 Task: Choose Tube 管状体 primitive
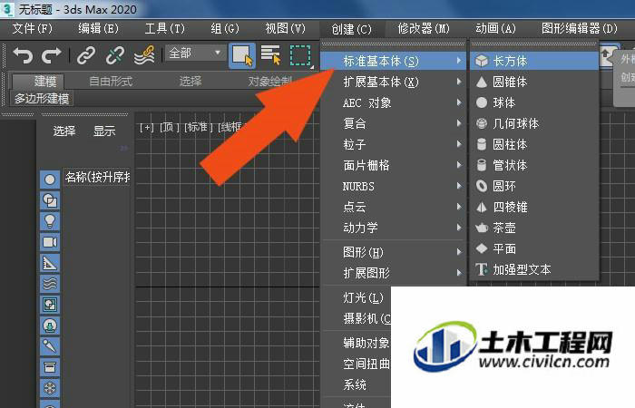click(x=534, y=165)
